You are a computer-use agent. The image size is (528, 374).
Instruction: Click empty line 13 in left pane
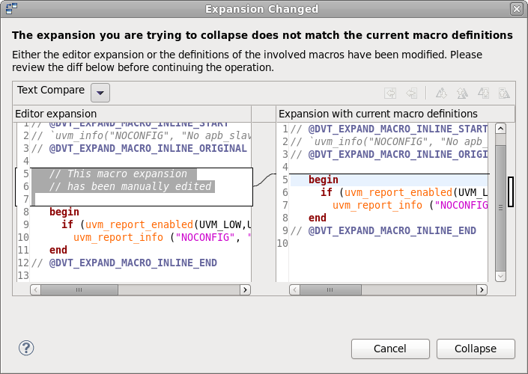pos(141,275)
